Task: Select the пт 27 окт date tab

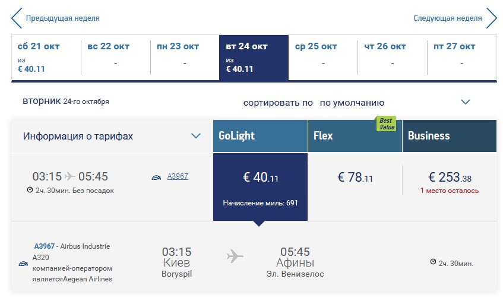Action: click(461, 57)
